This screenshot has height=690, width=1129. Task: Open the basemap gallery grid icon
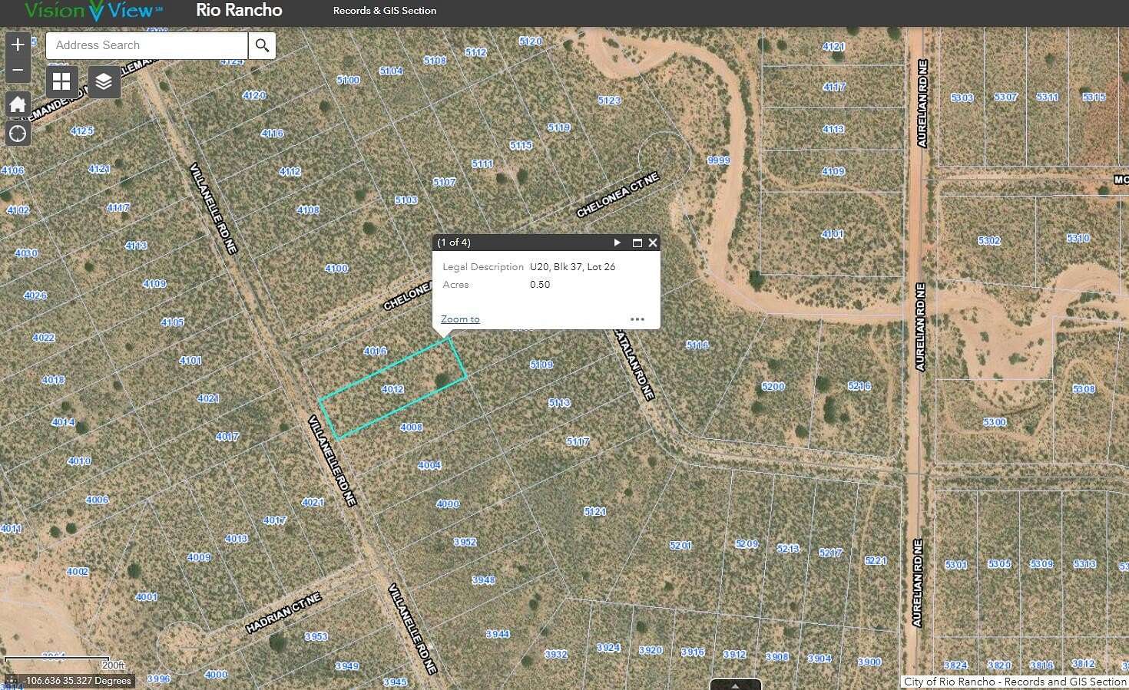pos(61,81)
